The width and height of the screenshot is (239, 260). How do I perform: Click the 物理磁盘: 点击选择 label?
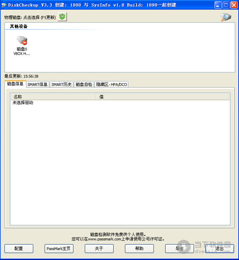[x=30, y=17]
